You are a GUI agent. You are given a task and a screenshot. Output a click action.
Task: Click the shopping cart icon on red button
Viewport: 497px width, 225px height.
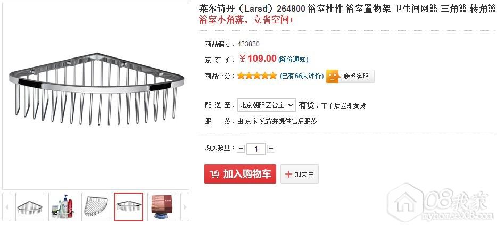point(214,174)
